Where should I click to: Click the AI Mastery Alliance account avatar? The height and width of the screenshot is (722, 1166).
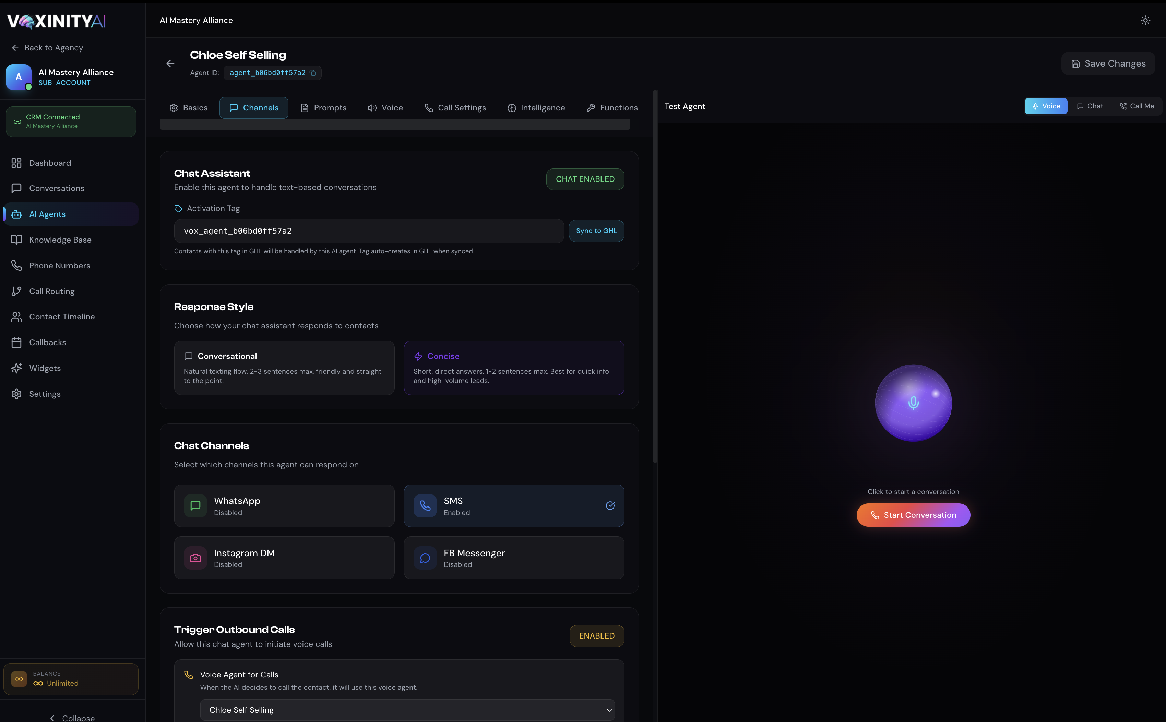19,77
